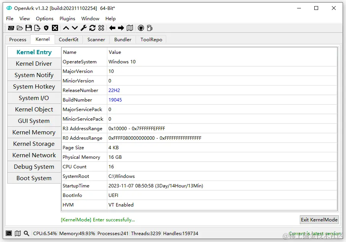Image resolution: width=346 pixels, height=242 pixels.
Task: Click the black X box toolbar icon
Action: [55, 28]
